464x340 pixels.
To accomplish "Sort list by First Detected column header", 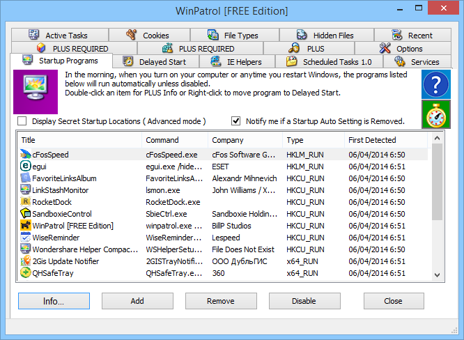I will click(386, 140).
